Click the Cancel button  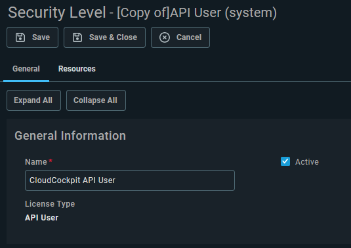click(180, 37)
